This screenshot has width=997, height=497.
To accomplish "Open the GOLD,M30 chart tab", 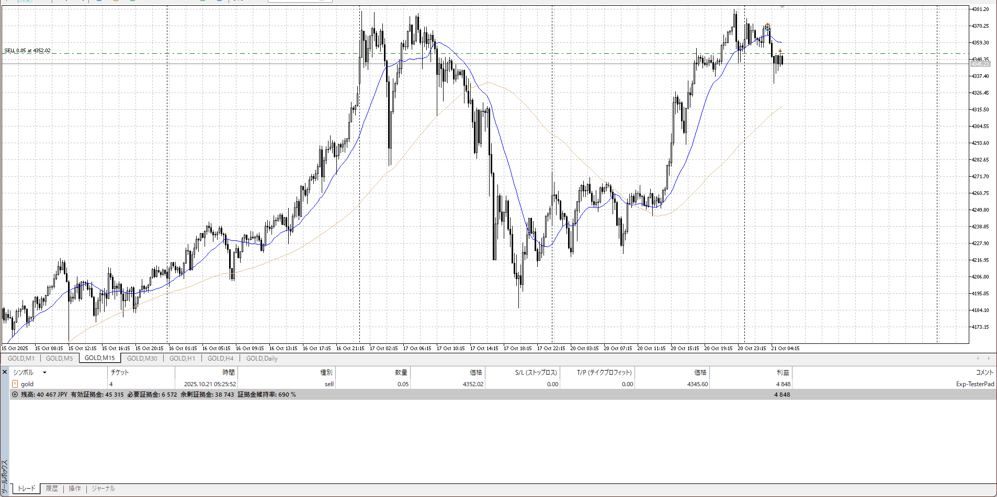I will tap(142, 359).
